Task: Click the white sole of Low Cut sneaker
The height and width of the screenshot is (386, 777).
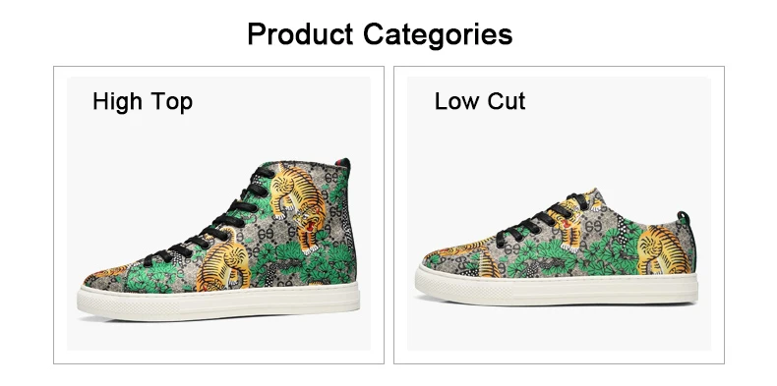Action: (x=557, y=286)
